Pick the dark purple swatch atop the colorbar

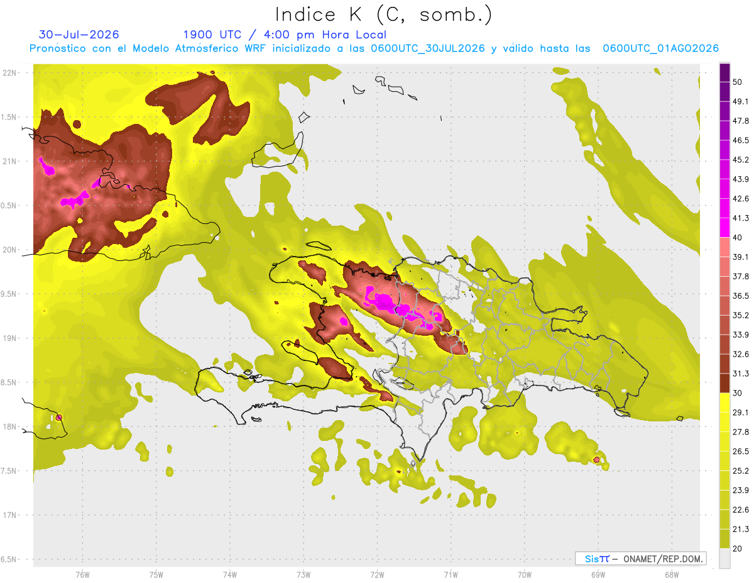[x=724, y=73]
